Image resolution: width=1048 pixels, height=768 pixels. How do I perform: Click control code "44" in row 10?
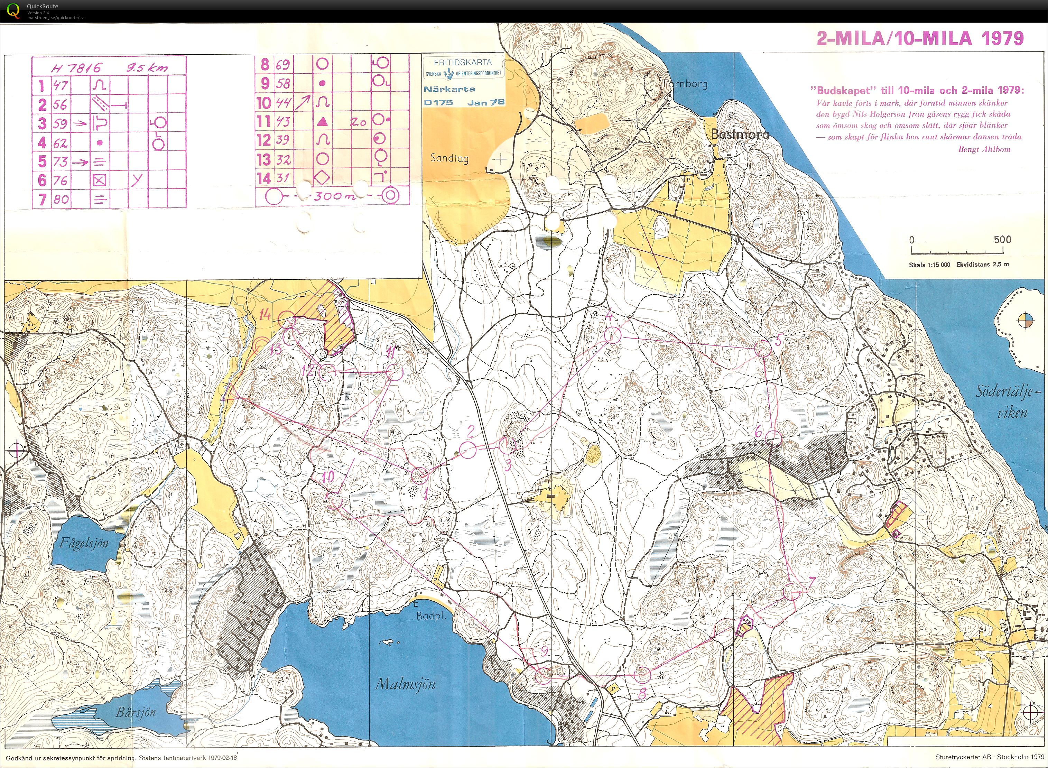click(283, 103)
